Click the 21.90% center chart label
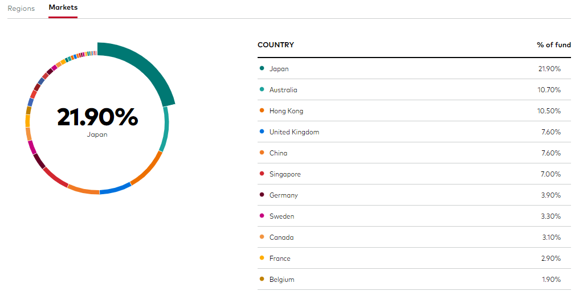Image resolution: width=575 pixels, height=291 pixels. click(x=97, y=117)
